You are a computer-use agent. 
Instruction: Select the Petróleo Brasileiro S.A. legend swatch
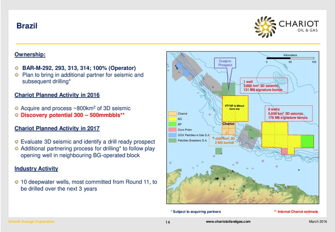(x=173, y=140)
